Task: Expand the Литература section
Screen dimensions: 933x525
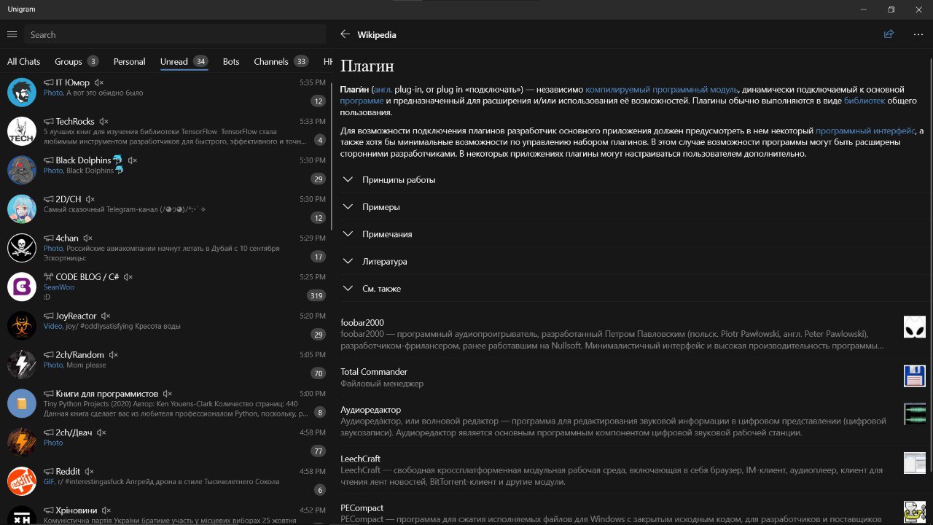Action: pyautogui.click(x=633, y=261)
